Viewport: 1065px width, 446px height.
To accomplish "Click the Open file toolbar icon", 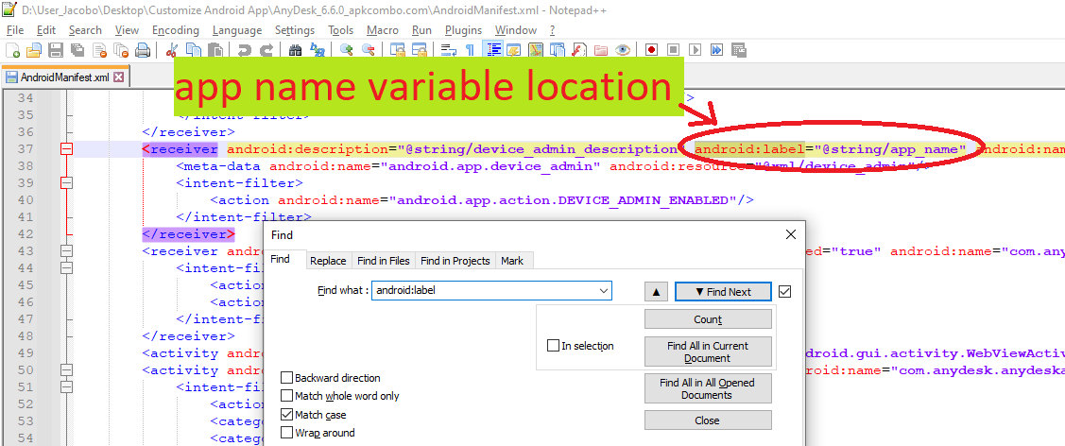I will coord(34,50).
